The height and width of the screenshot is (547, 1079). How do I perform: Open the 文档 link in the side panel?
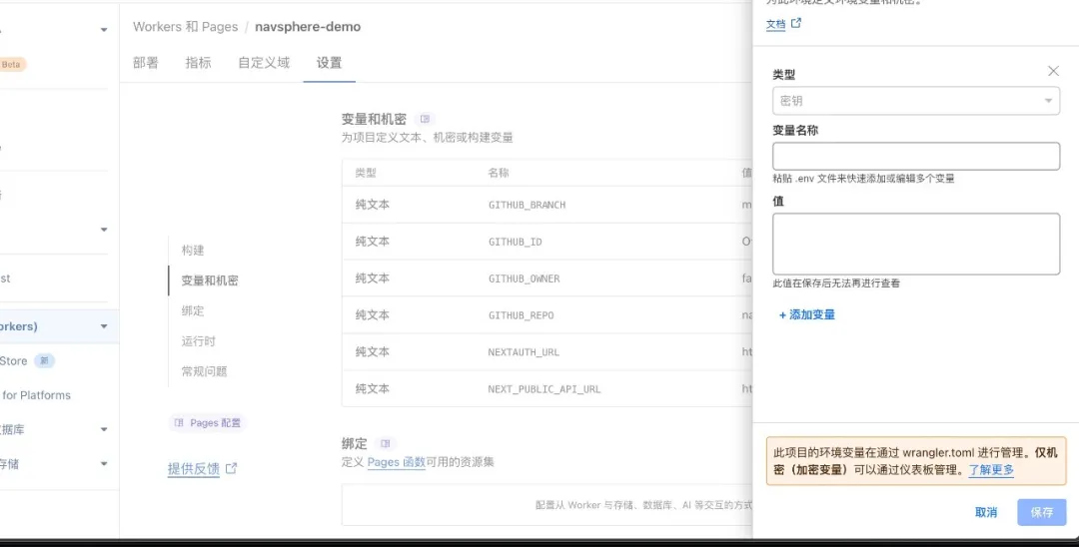click(x=775, y=24)
